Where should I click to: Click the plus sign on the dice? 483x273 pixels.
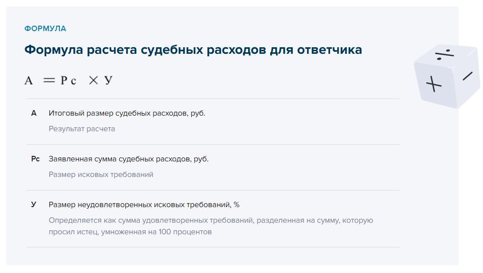434,84
